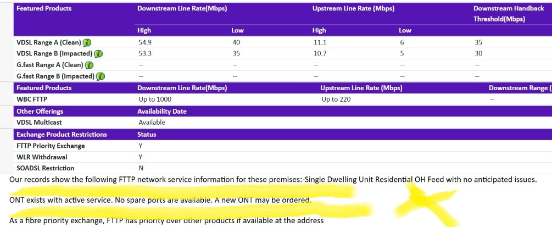Open info icon beside G.fast Range B (Impacted)
The height and width of the screenshot is (227, 552).
click(x=101, y=76)
